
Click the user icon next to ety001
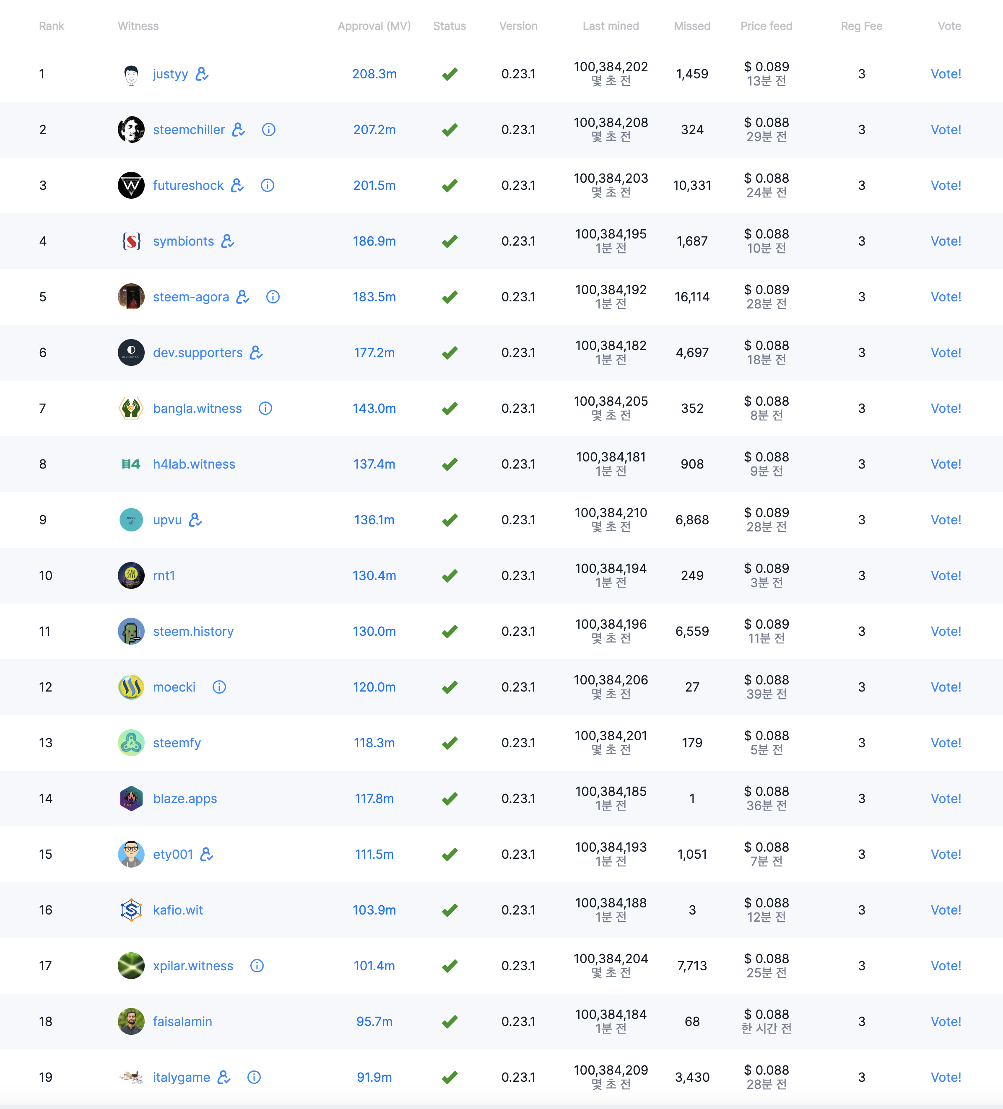point(206,854)
